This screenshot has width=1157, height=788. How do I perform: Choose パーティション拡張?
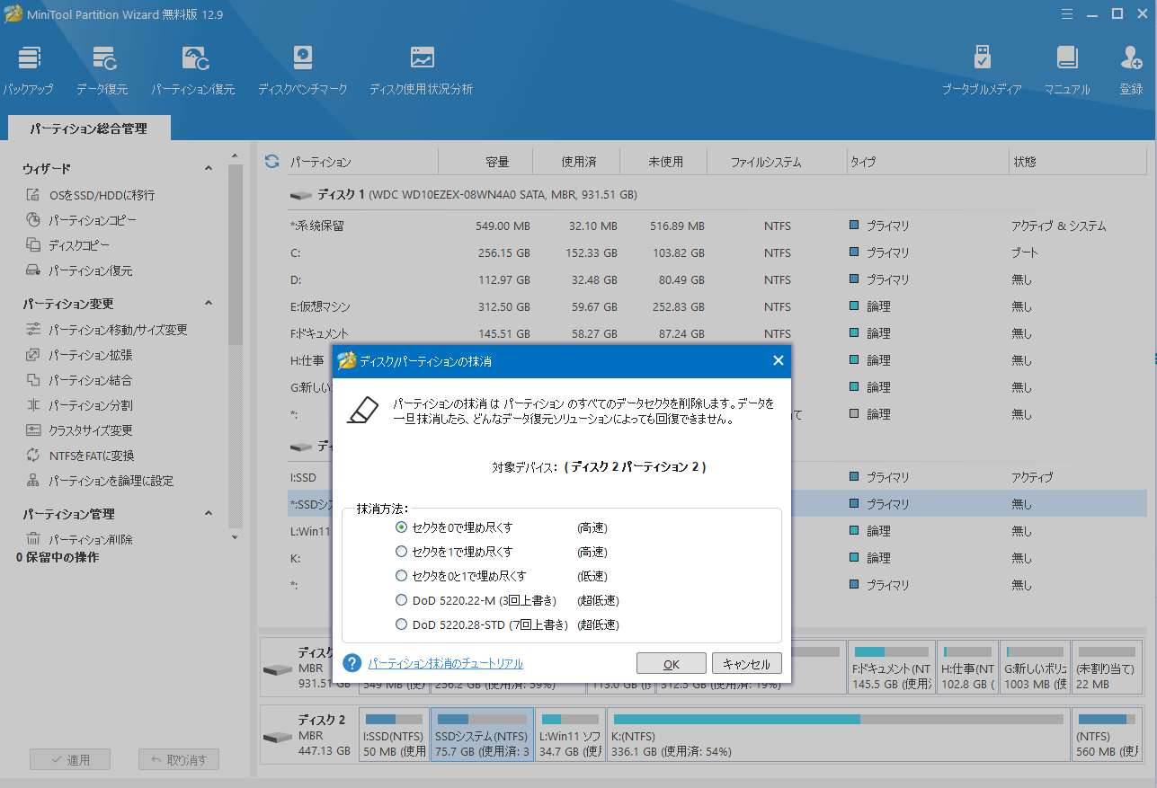[79, 355]
